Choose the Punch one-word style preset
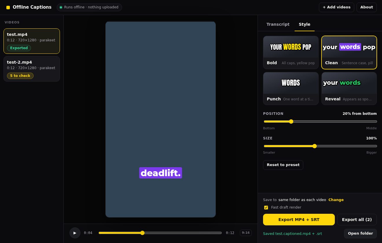Screen dimensions: 382x243 click(x=291, y=89)
